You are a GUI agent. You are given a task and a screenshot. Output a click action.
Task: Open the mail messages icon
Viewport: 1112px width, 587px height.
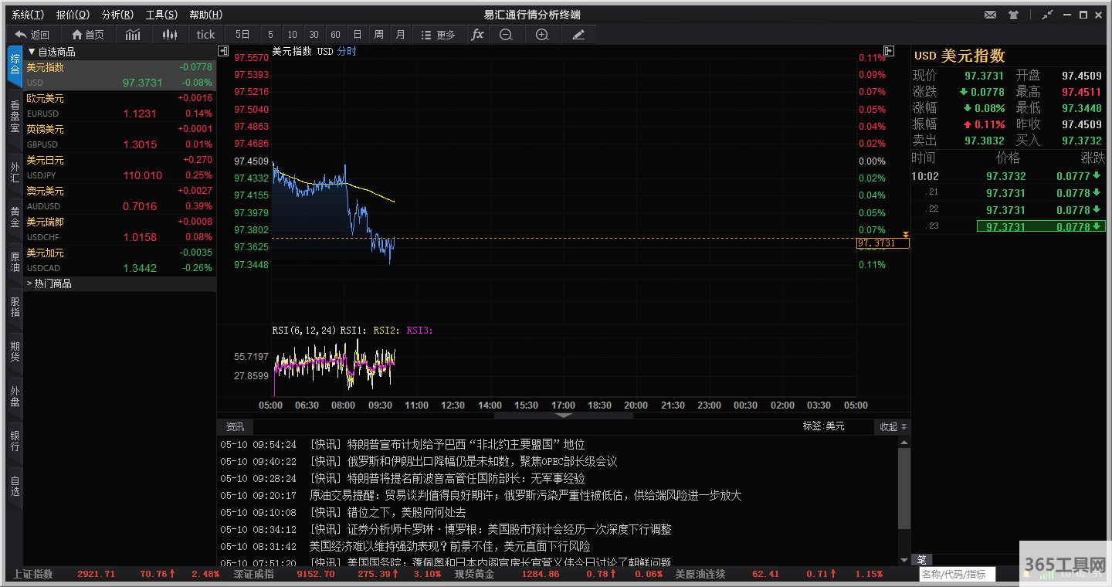coord(991,15)
